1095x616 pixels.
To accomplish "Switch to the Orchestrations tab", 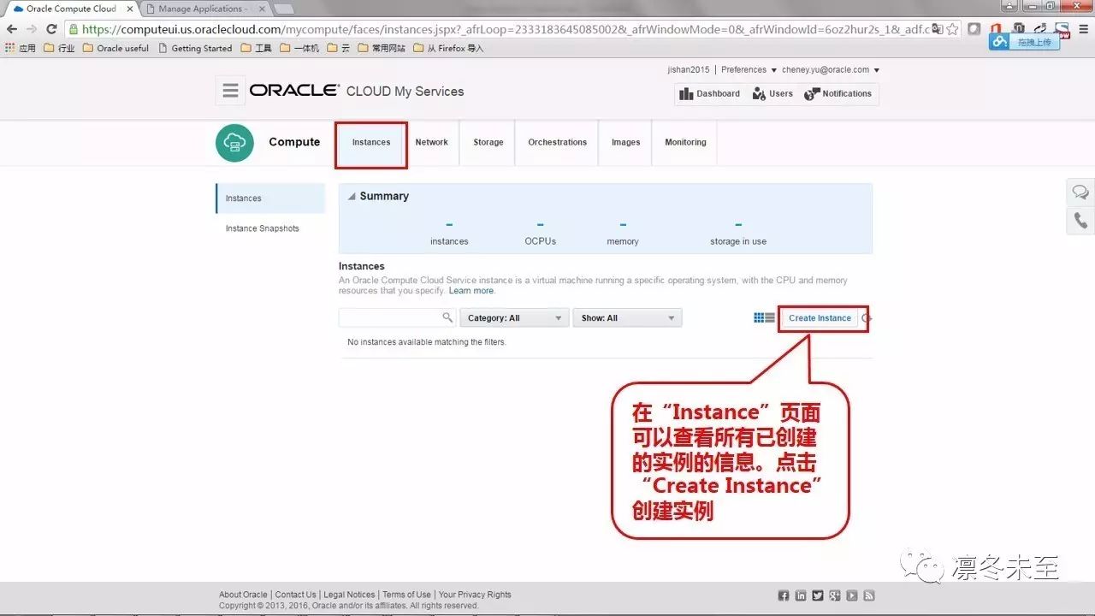I will pyautogui.click(x=558, y=143).
